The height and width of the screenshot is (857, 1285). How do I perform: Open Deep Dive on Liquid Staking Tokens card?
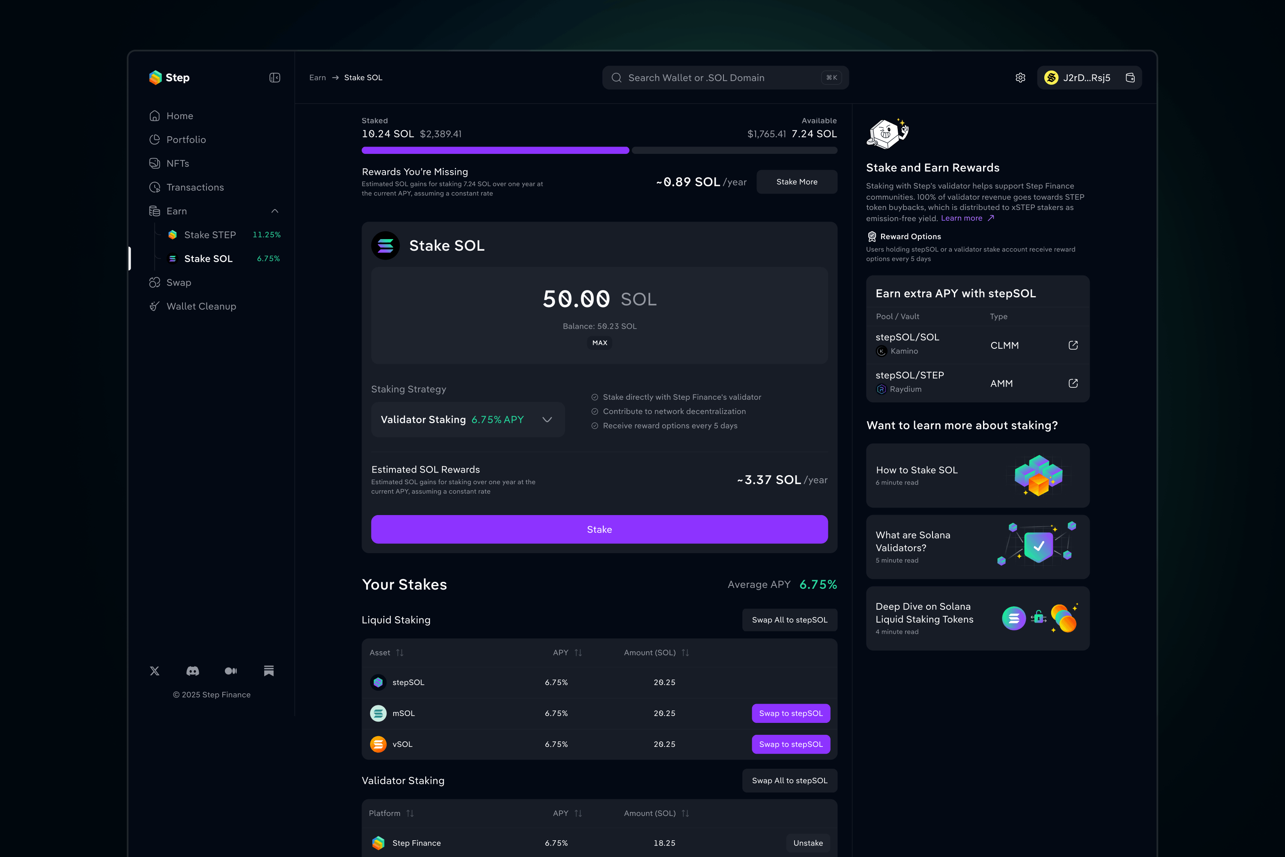click(977, 618)
